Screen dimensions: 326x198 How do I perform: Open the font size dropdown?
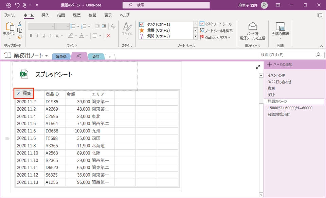coord(68,26)
